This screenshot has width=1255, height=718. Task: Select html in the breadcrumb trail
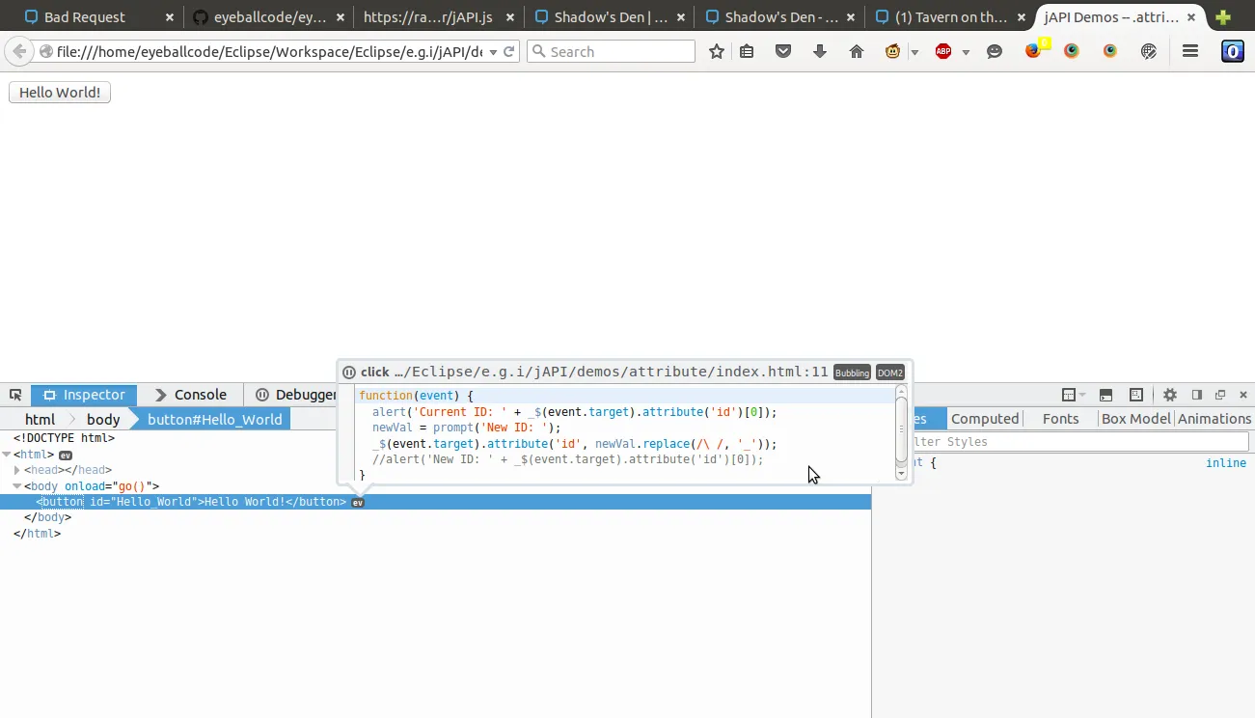tap(40, 419)
